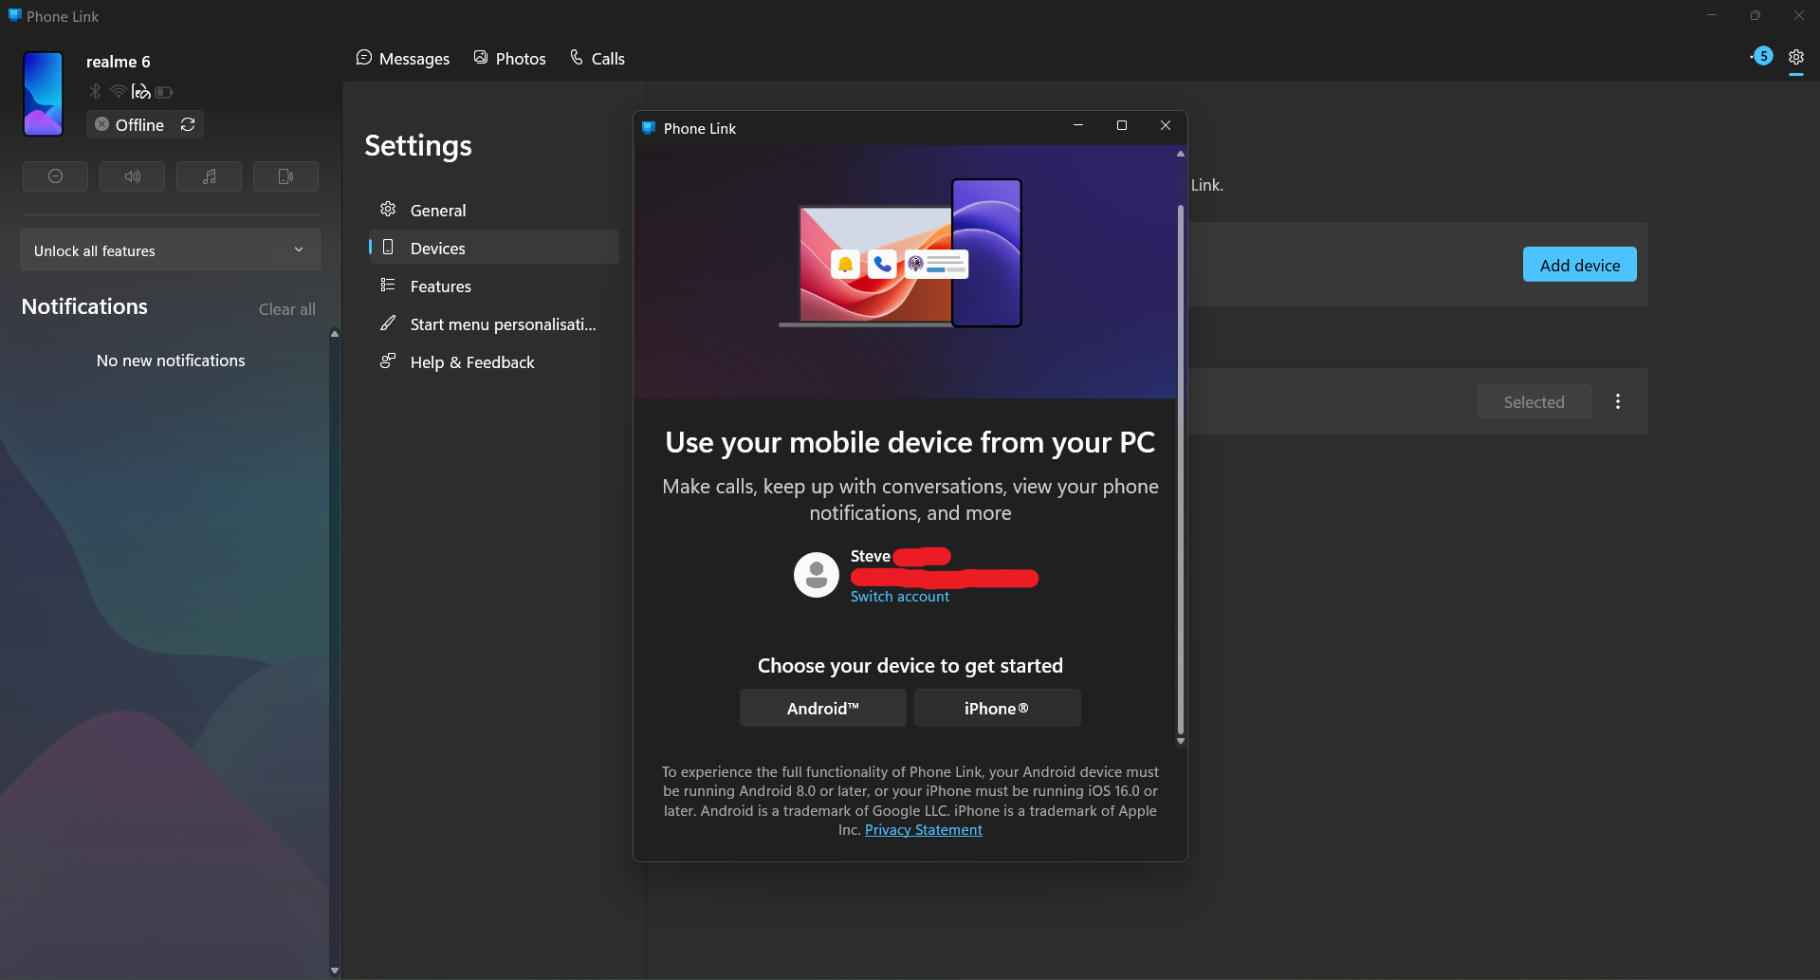Open Start menu personalisation settings

[493, 324]
